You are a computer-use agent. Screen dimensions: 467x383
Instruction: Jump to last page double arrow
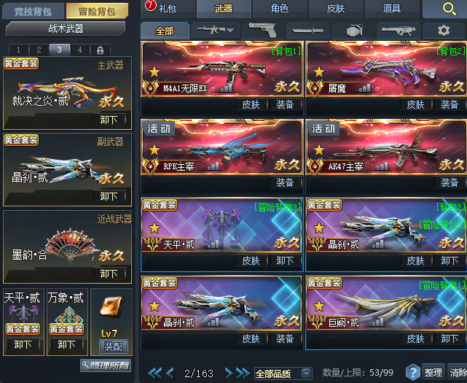click(243, 373)
